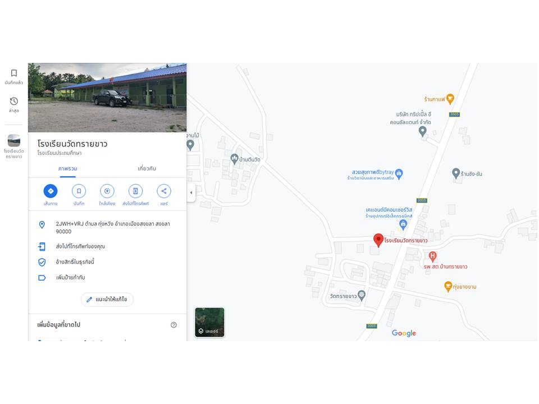Viewport: 539px width, 404px height.
Task: Switch to the ภาพรวม overview tab
Action: click(x=68, y=169)
